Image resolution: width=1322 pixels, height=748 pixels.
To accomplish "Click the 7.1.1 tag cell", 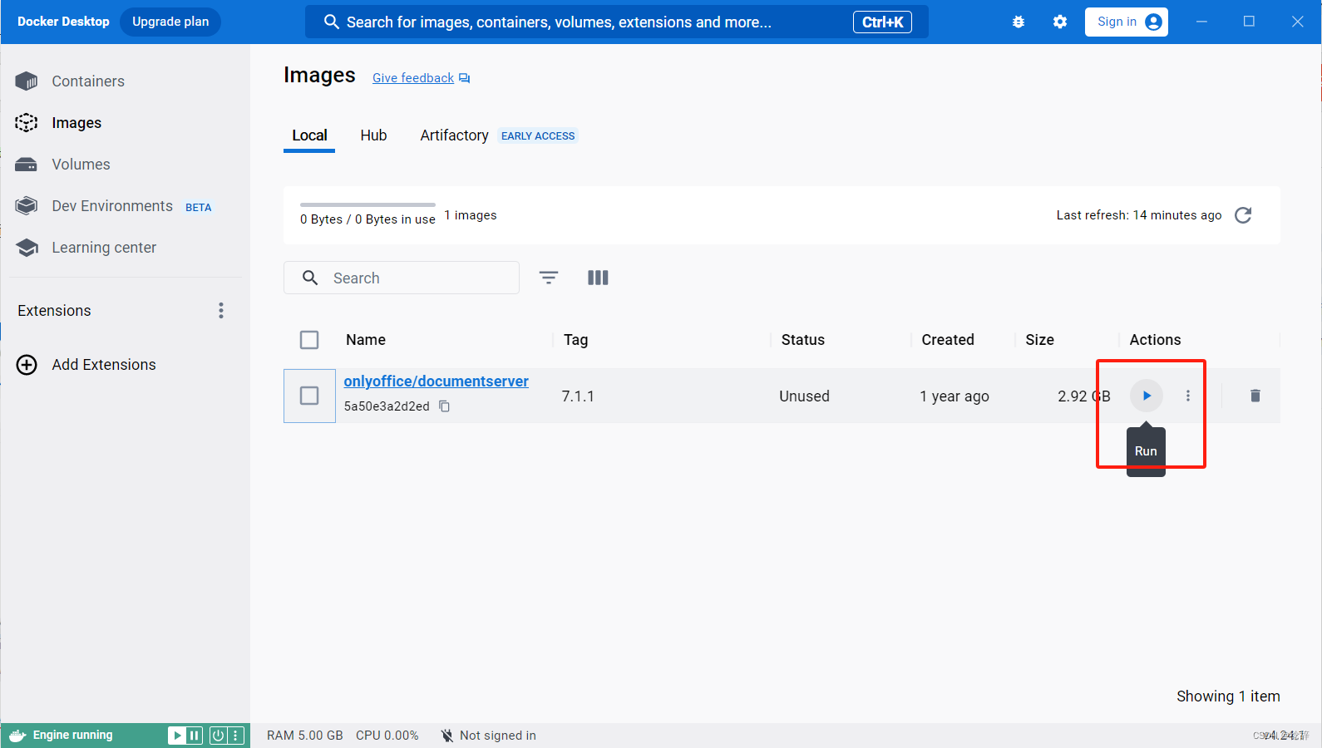I will (578, 396).
